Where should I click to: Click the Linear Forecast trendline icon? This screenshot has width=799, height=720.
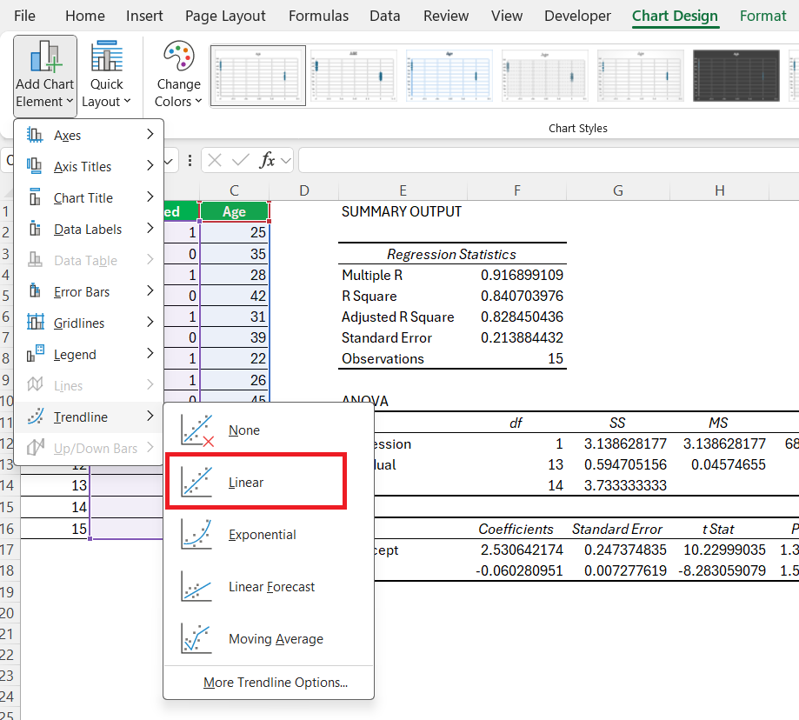[196, 586]
